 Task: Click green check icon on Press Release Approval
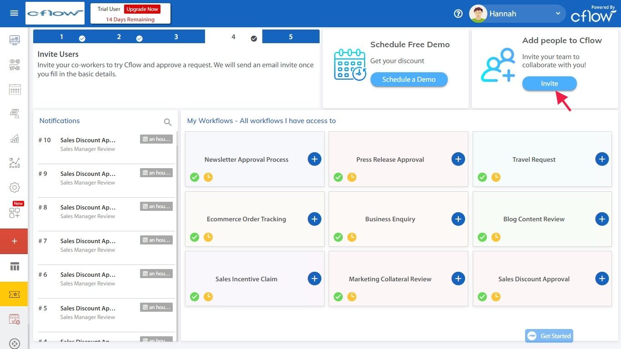coord(338,177)
